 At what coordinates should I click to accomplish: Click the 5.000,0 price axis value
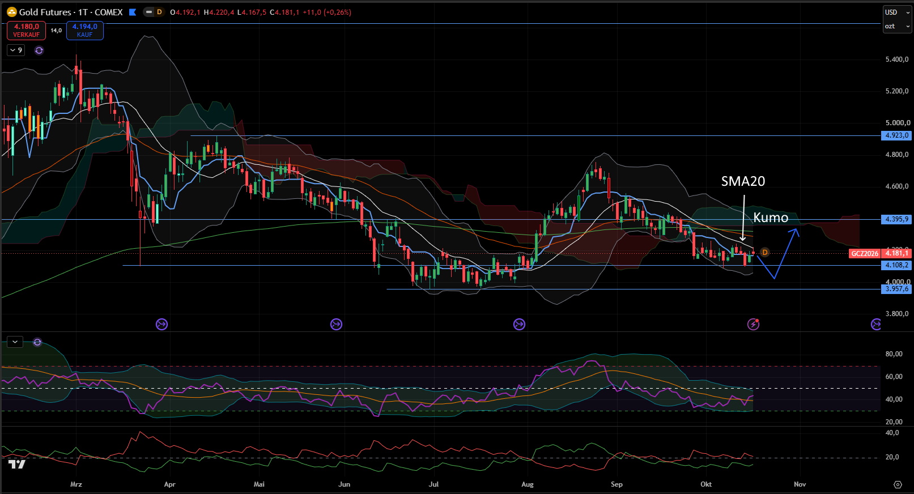pyautogui.click(x=897, y=123)
